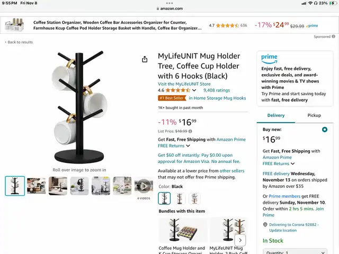
Task: Go back to results
Action: (19, 42)
